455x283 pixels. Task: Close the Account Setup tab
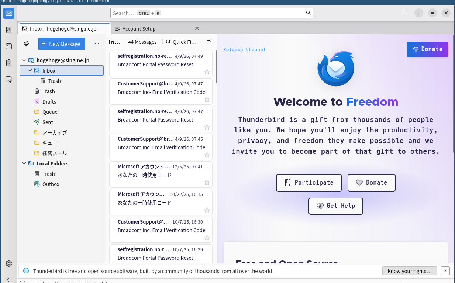point(197,28)
